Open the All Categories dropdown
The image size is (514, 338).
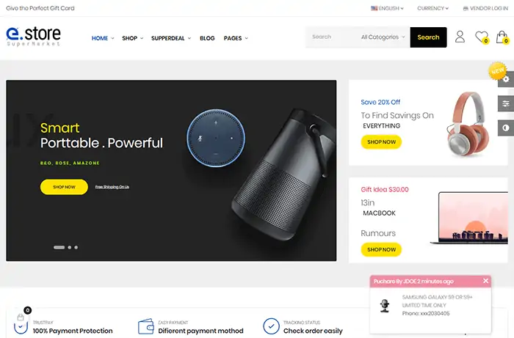pyautogui.click(x=383, y=37)
